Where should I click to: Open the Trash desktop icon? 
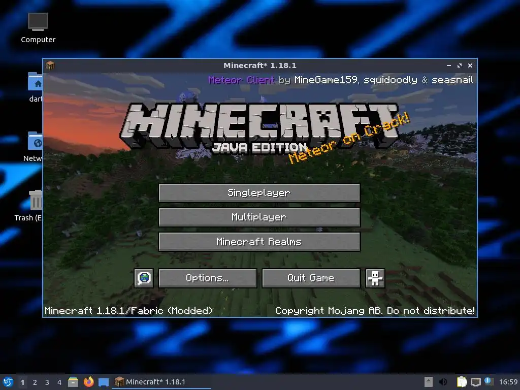click(x=28, y=206)
